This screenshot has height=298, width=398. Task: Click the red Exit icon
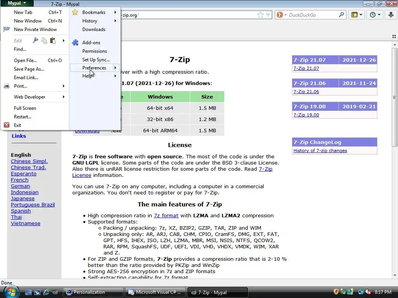pos(7,125)
